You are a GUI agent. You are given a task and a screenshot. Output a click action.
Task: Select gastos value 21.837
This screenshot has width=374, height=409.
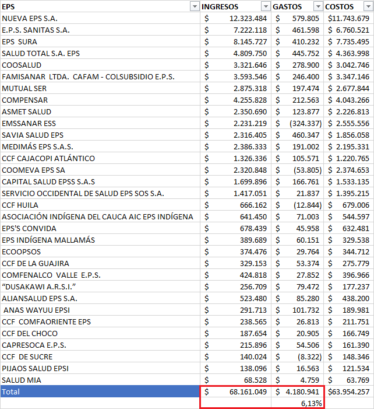pyautogui.click(x=298, y=193)
